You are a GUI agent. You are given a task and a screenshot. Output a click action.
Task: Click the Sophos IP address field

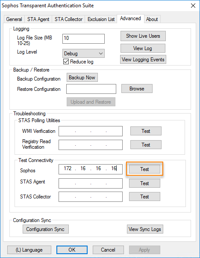91,169
